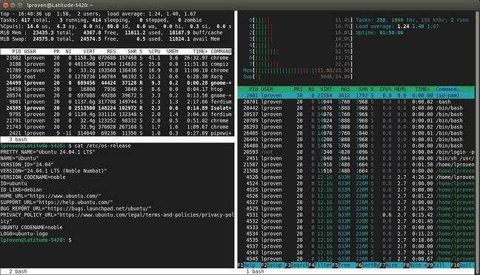The width and height of the screenshot is (480, 275).
Task: Select htop row PID 4531 with 0.6 CPU
Action: tap(356, 215)
